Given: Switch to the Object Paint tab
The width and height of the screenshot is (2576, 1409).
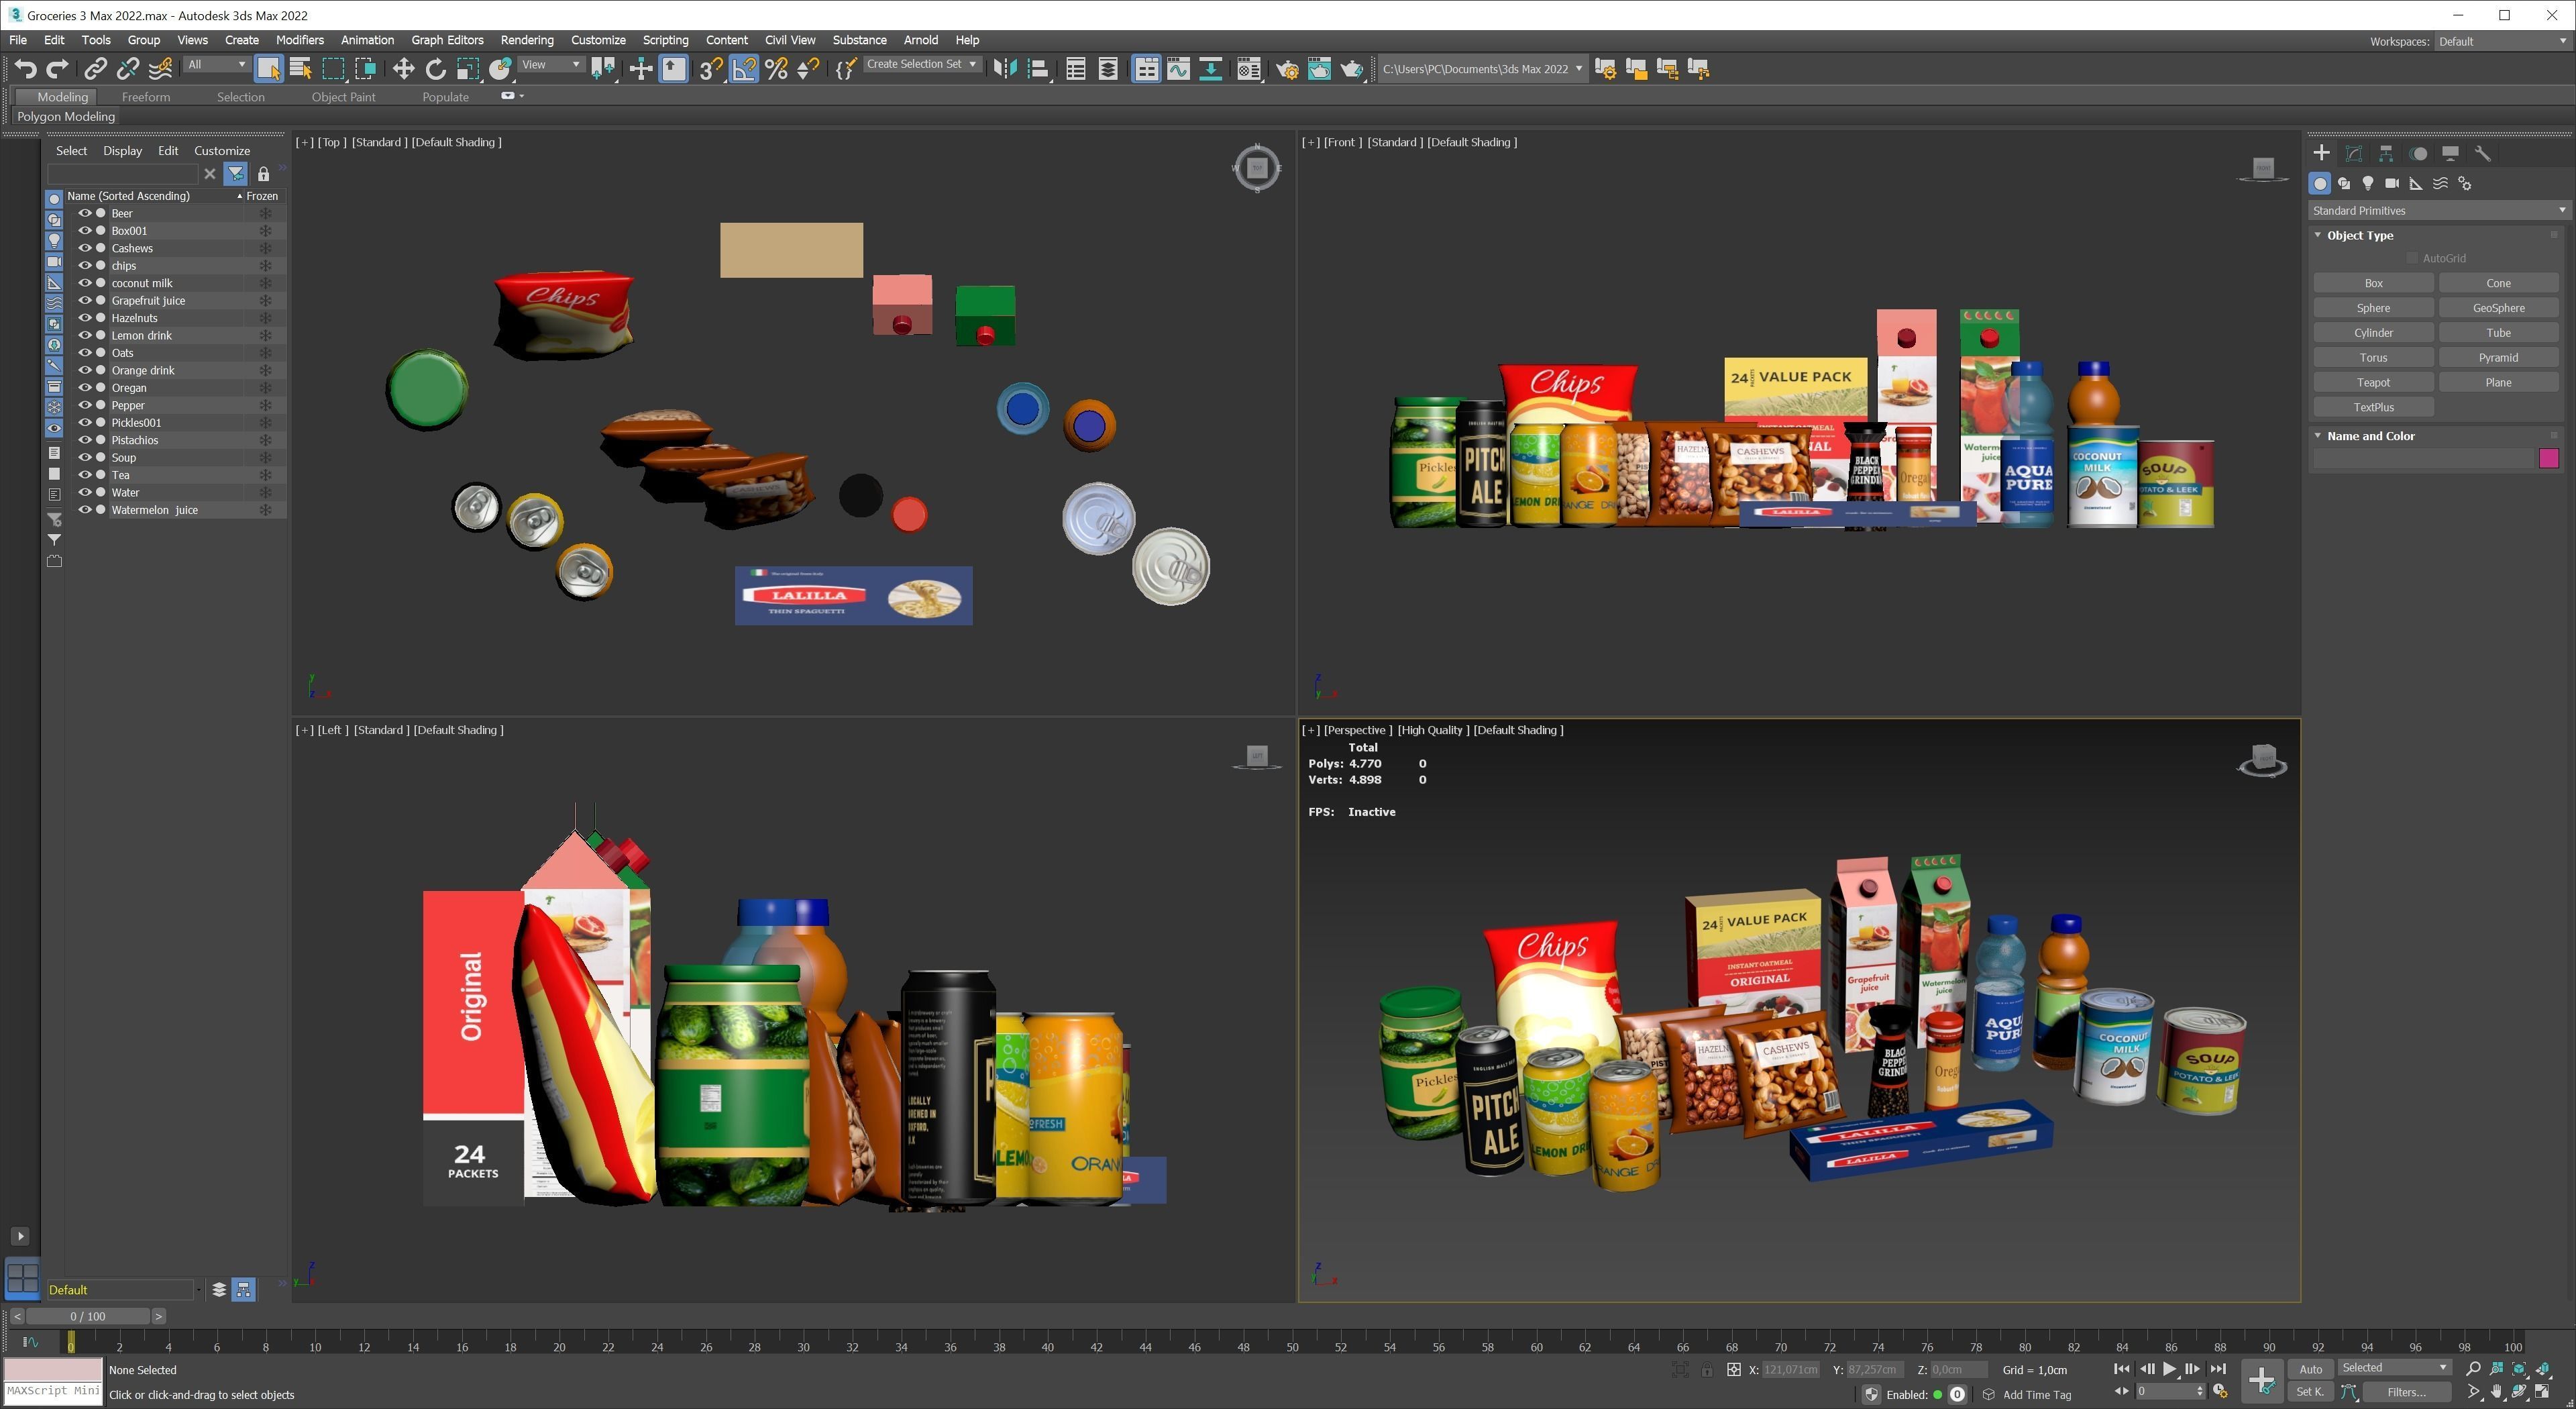Looking at the screenshot, I should click(x=343, y=97).
